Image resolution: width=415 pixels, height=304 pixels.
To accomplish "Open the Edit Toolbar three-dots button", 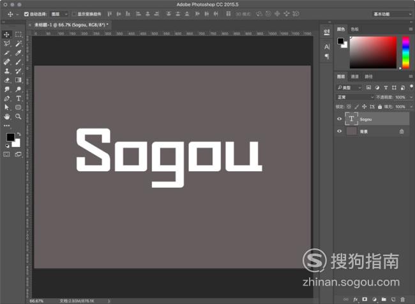I will click(7, 126).
